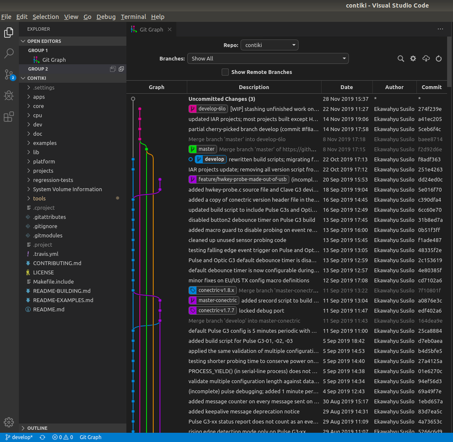
Task: Open Git Graph settings via the gear icon
Action: [413, 59]
